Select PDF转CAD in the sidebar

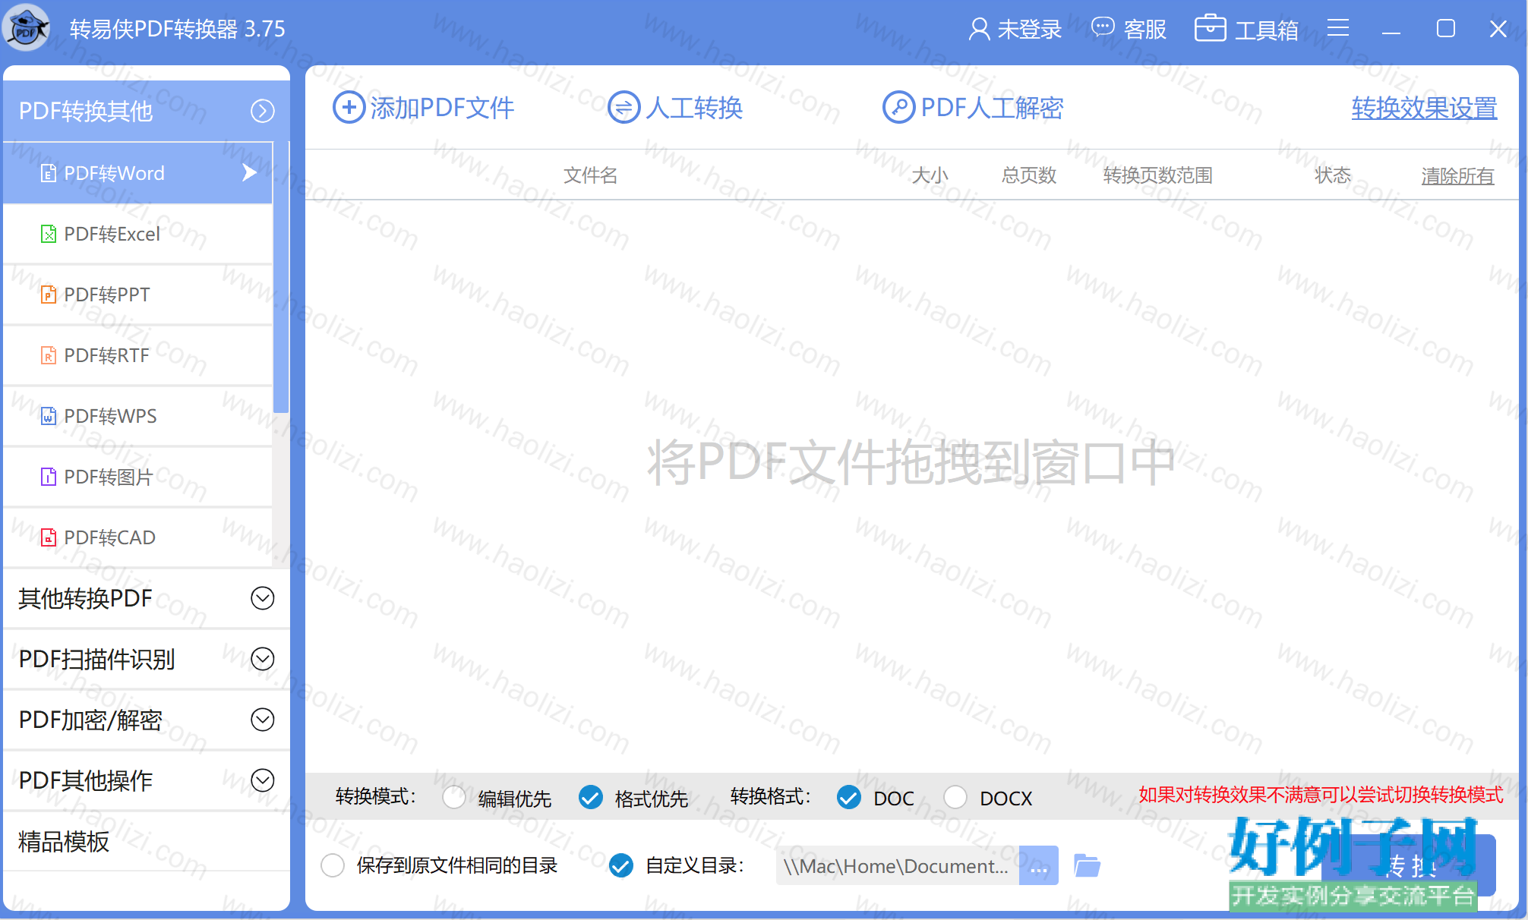(x=138, y=537)
